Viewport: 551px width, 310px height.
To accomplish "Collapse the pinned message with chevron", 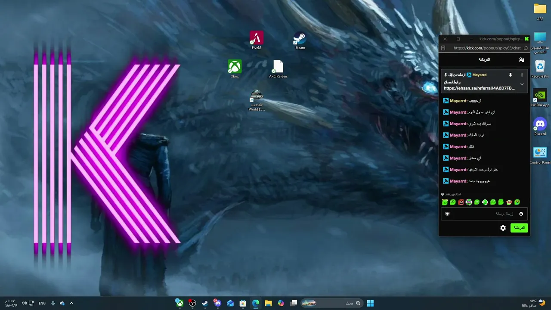I will pyautogui.click(x=522, y=84).
